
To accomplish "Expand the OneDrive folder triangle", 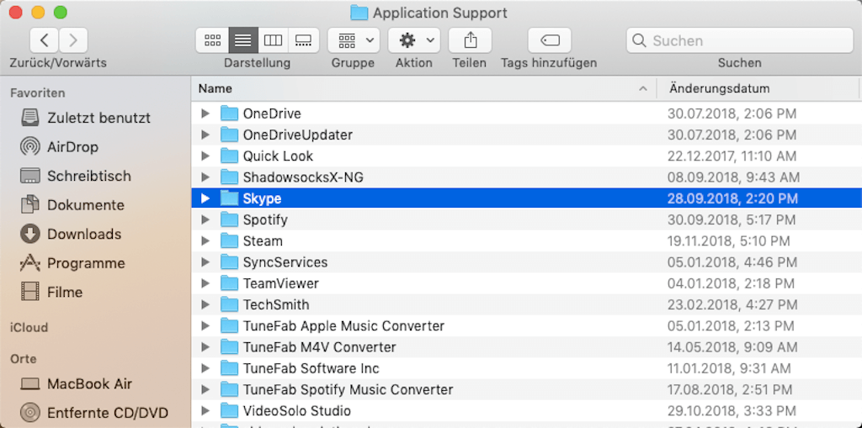I will [x=205, y=114].
